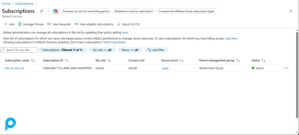Image resolution: width=299 pixels, height=135 pixels.
Task: Sort by Secure Score column
Action: tap(172, 60)
